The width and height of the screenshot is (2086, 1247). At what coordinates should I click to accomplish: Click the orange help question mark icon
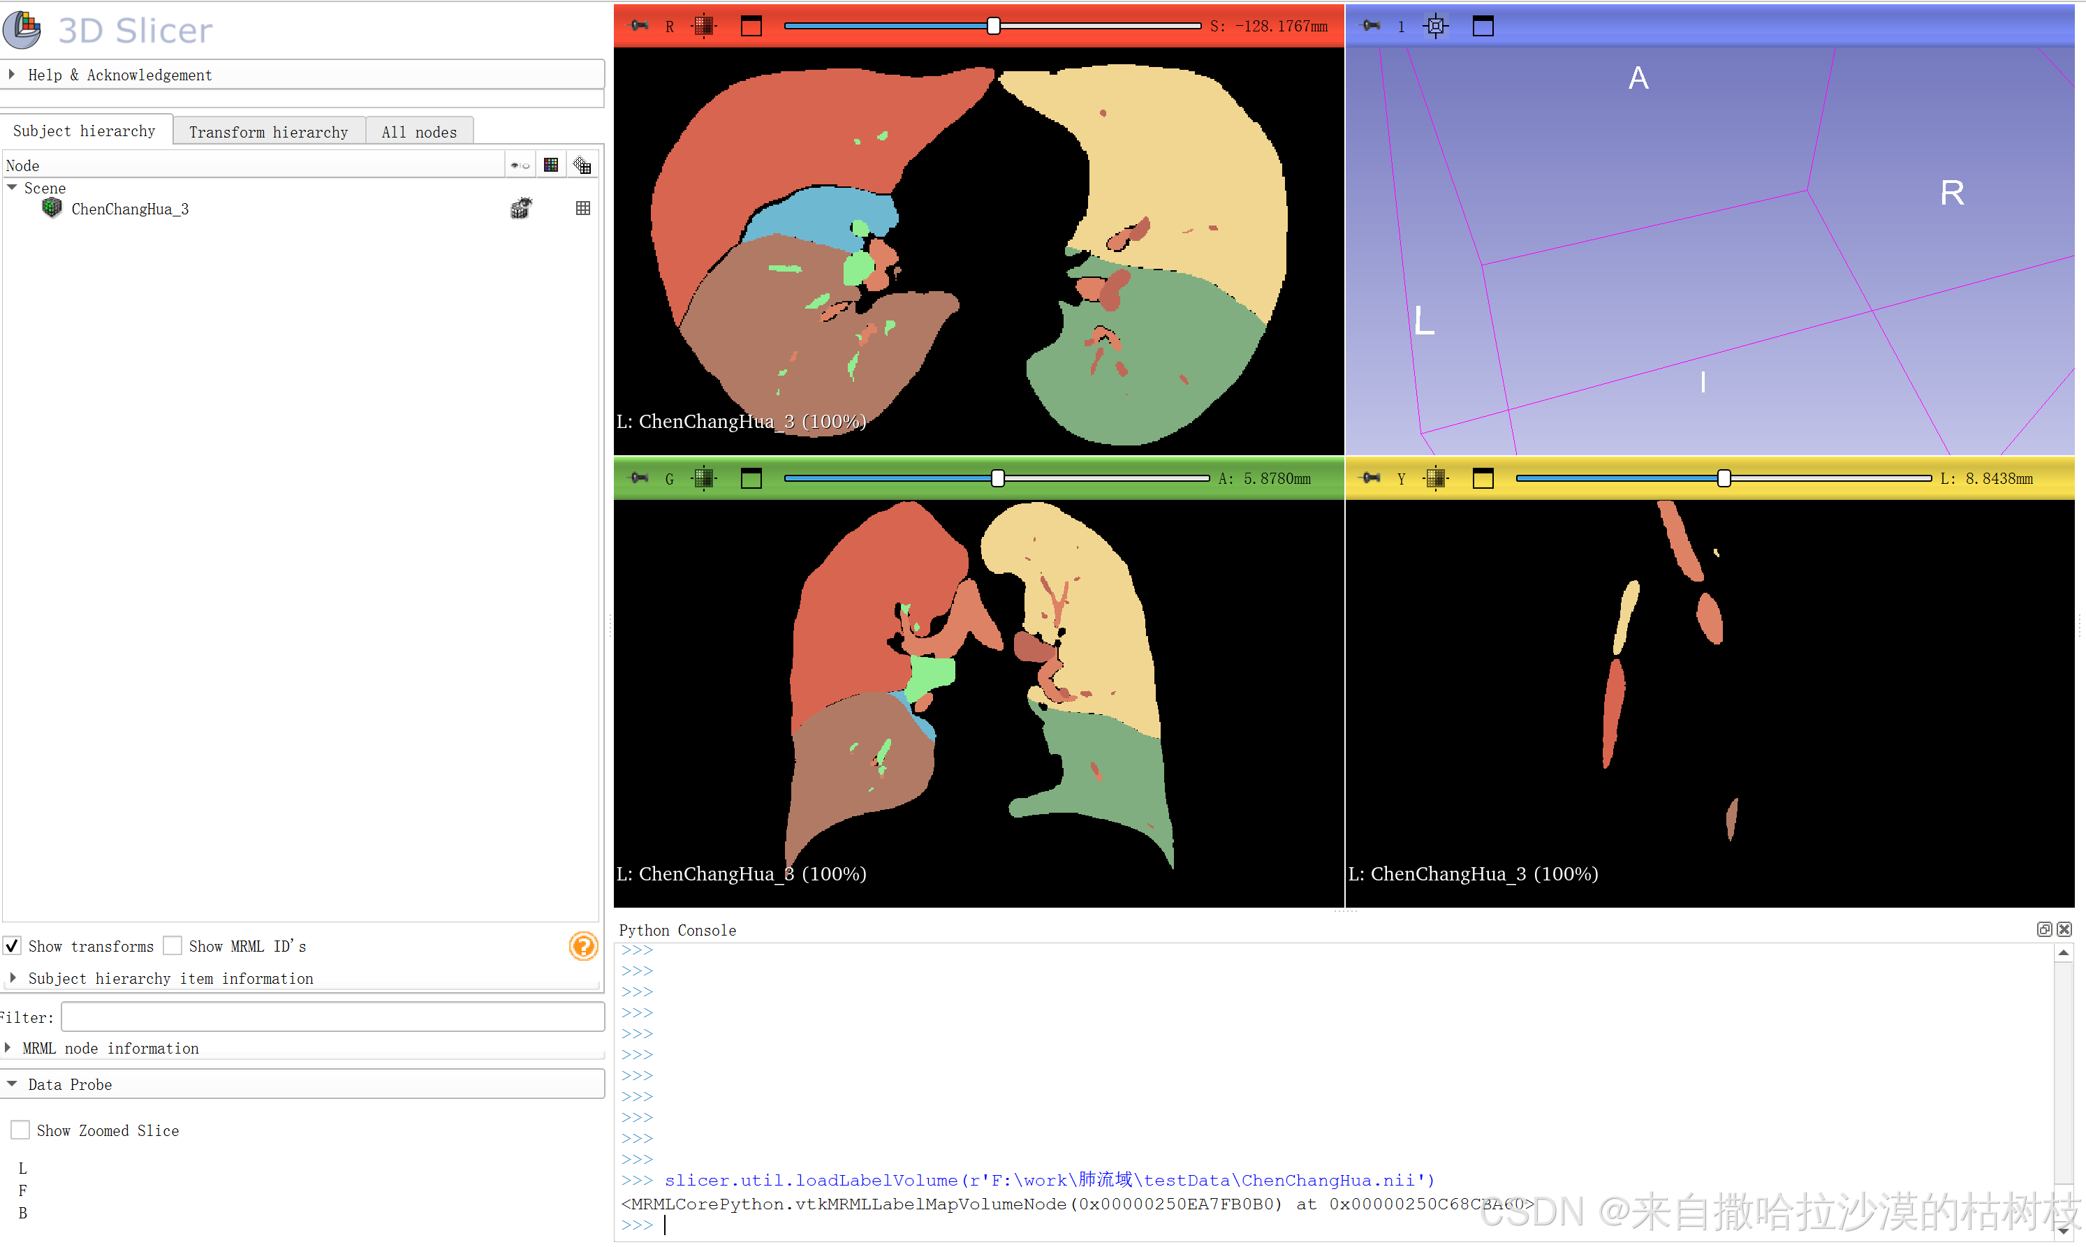click(582, 946)
